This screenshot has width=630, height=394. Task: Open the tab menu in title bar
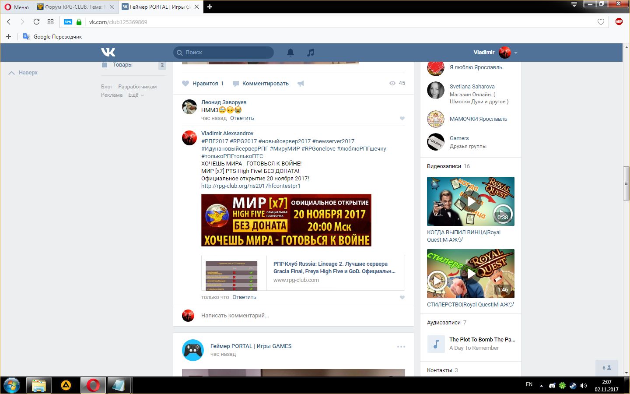point(574,4)
